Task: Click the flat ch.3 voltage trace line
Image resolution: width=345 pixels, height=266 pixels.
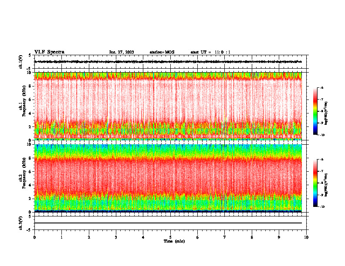Action: click(x=168, y=223)
